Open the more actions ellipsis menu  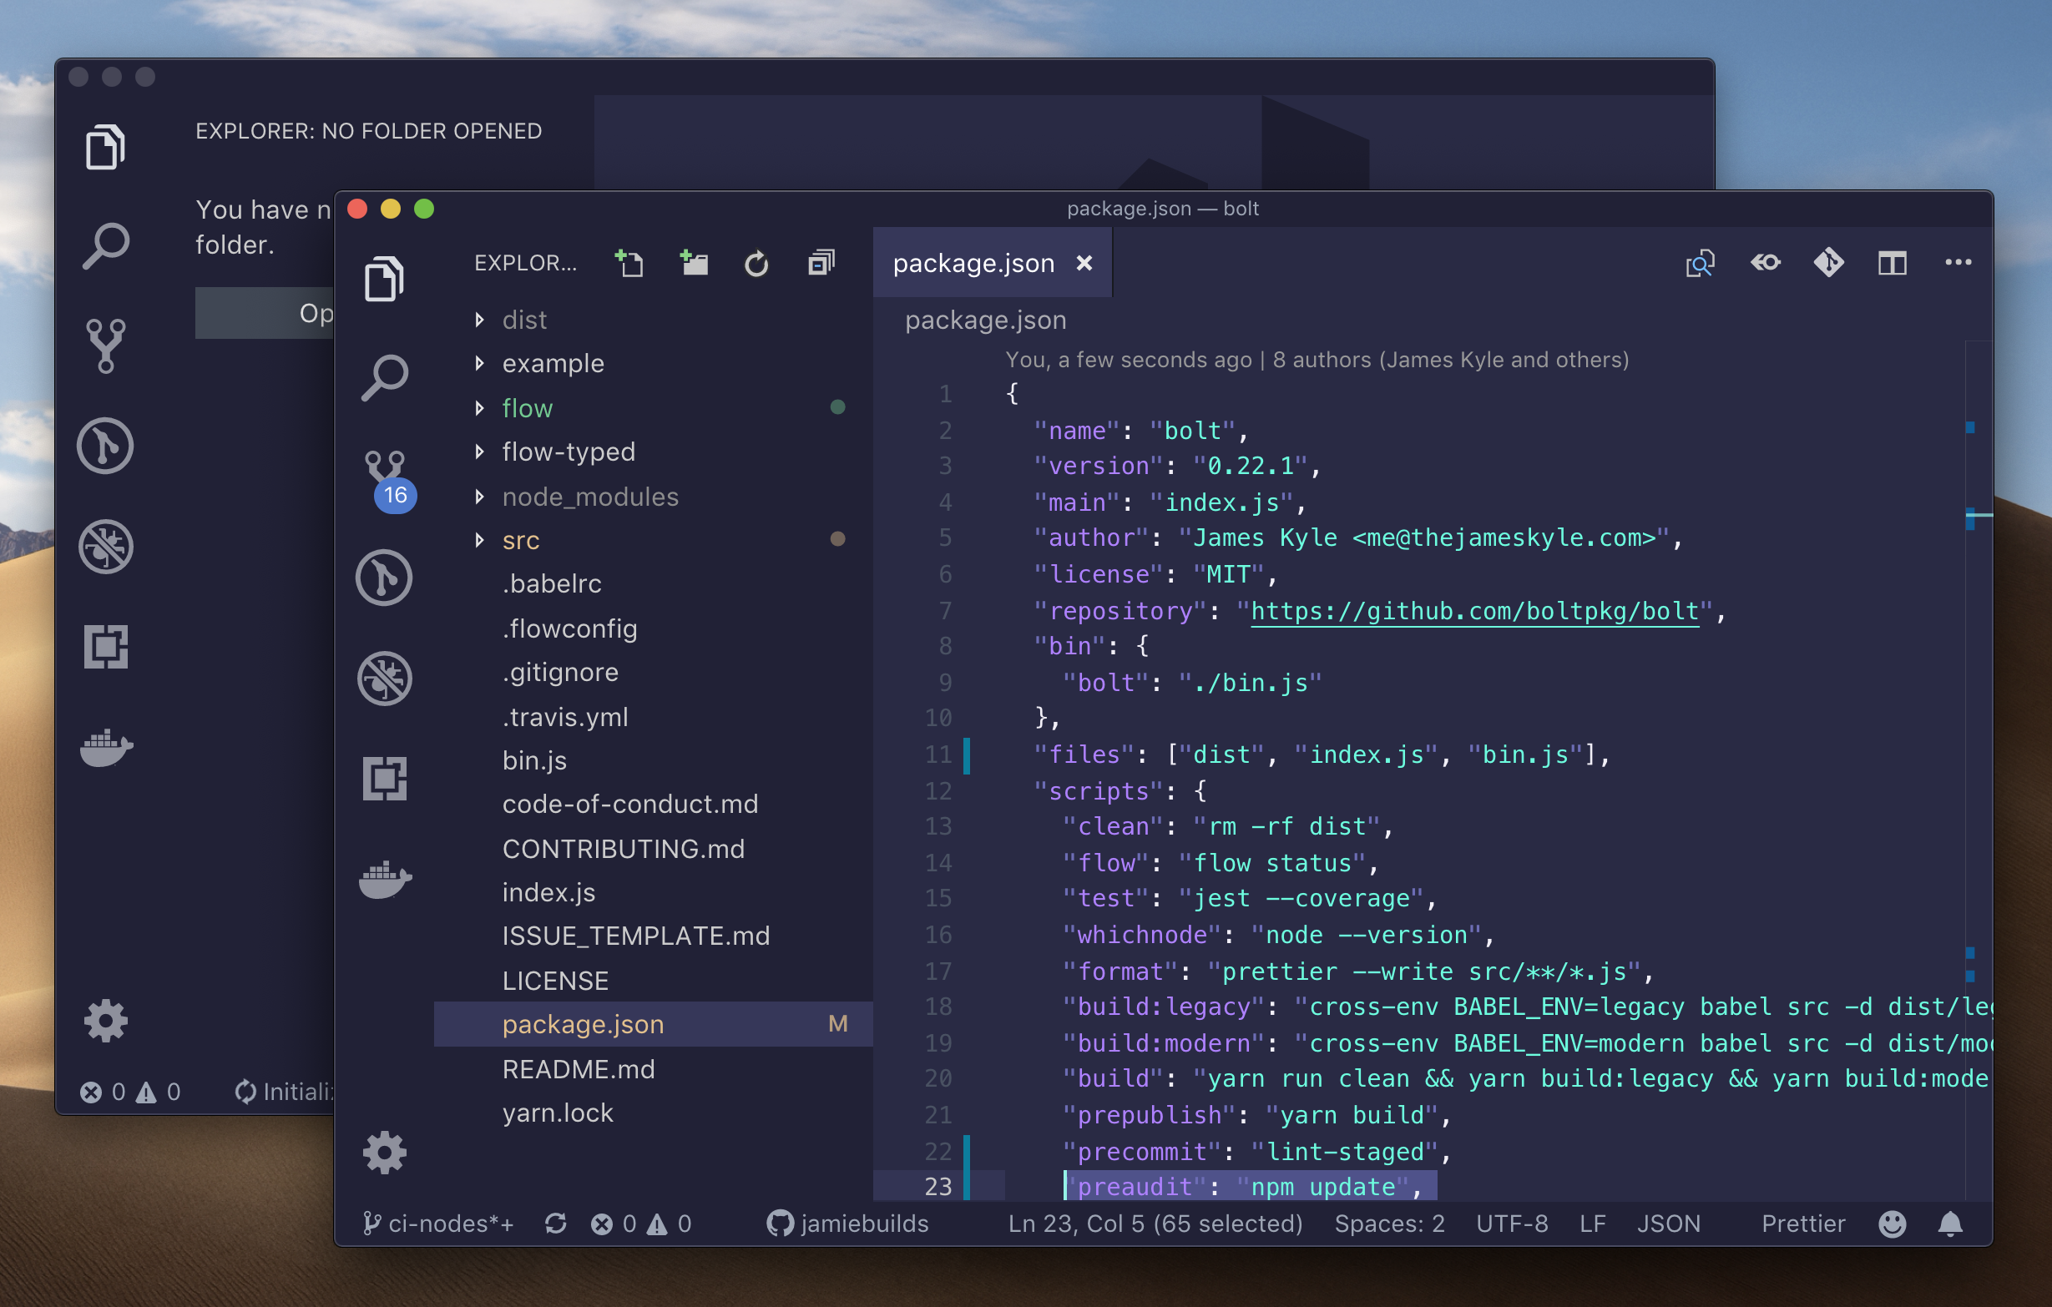point(1958,262)
